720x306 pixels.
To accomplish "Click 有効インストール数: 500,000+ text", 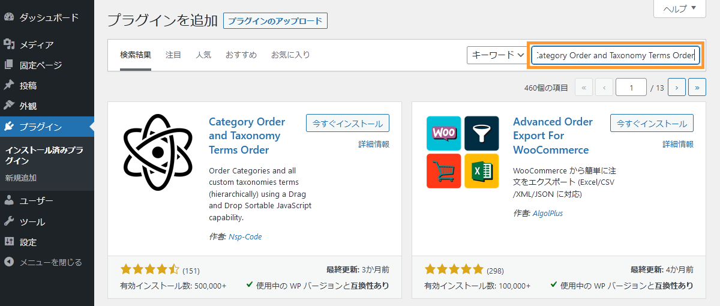I will 173,286.
